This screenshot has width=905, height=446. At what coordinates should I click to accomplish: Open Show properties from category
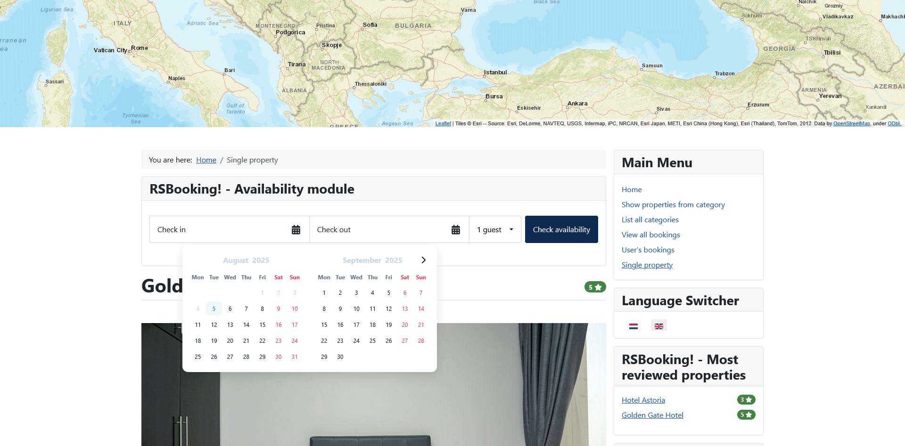tap(673, 204)
